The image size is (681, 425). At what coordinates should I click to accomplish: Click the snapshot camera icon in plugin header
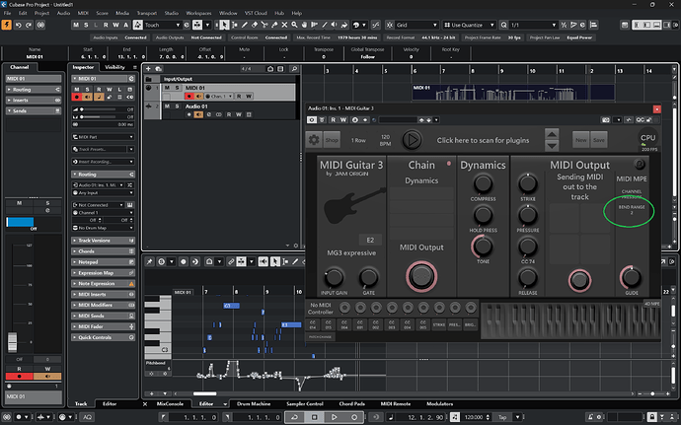coord(605,120)
